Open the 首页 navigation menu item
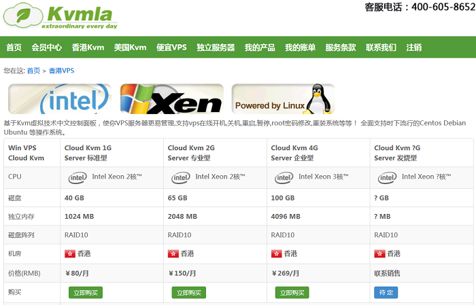 14,48
